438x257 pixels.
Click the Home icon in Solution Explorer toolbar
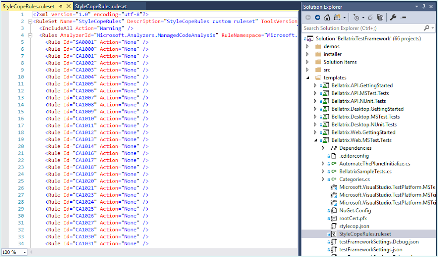[x=327, y=18]
